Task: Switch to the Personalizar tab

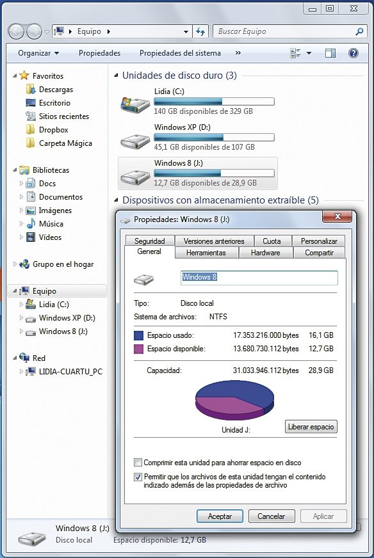Action: tap(319, 241)
